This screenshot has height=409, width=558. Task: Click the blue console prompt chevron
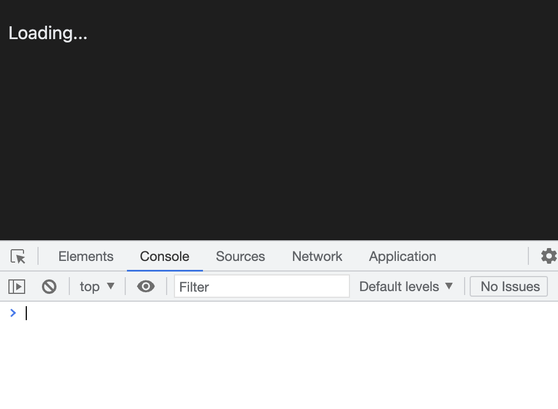click(13, 313)
